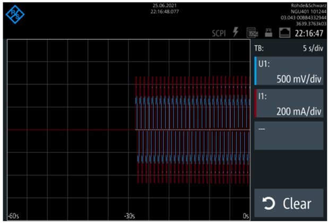Select the I1 200 mA/div channel button
Screen dimensions: 329x223
[289, 103]
